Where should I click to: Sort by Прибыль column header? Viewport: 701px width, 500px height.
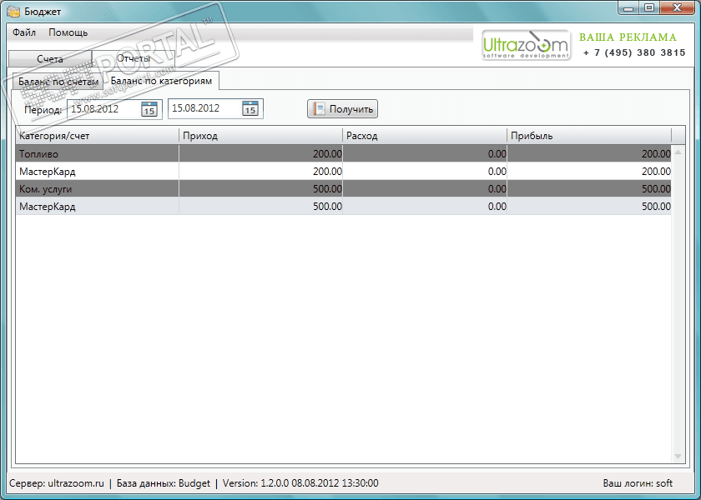coord(589,136)
